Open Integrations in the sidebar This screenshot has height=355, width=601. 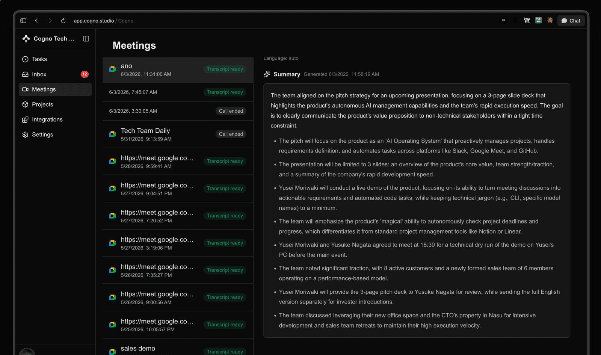[x=55, y=119]
